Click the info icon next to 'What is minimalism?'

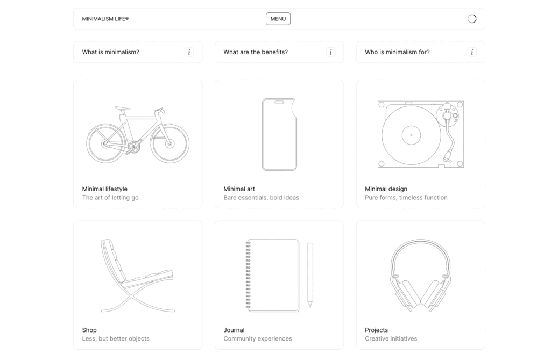(x=189, y=52)
